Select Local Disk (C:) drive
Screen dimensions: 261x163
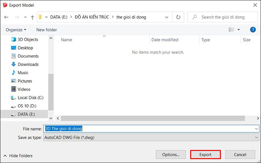pos(30,98)
